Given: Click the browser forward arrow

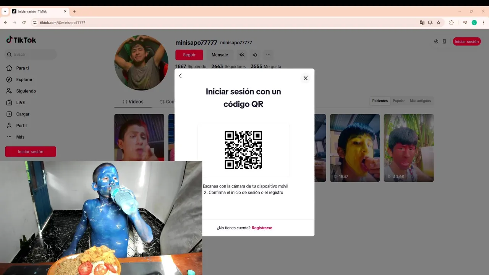Looking at the screenshot, I should click(15, 23).
